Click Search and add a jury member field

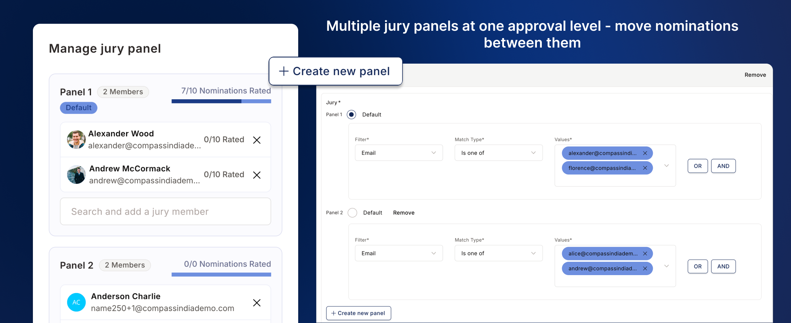[x=165, y=211]
